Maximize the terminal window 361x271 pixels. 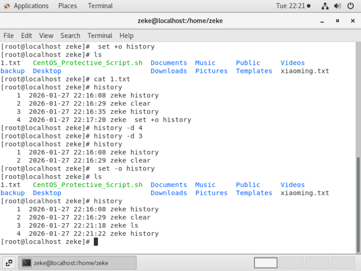[337, 21]
